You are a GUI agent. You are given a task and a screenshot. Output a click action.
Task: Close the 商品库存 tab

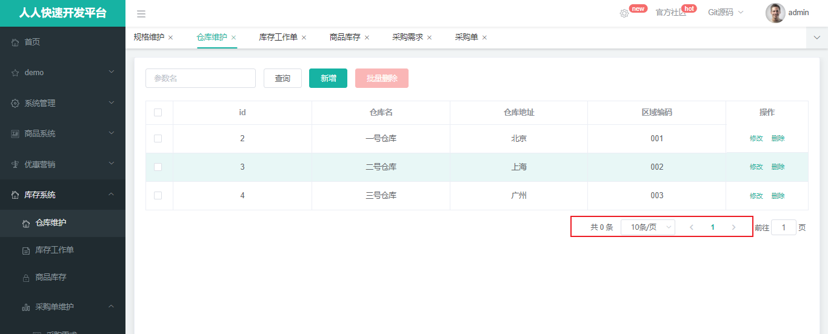367,38
